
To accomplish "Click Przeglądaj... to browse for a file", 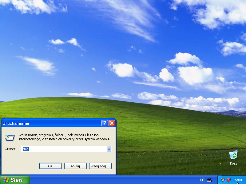I will click(100, 166).
